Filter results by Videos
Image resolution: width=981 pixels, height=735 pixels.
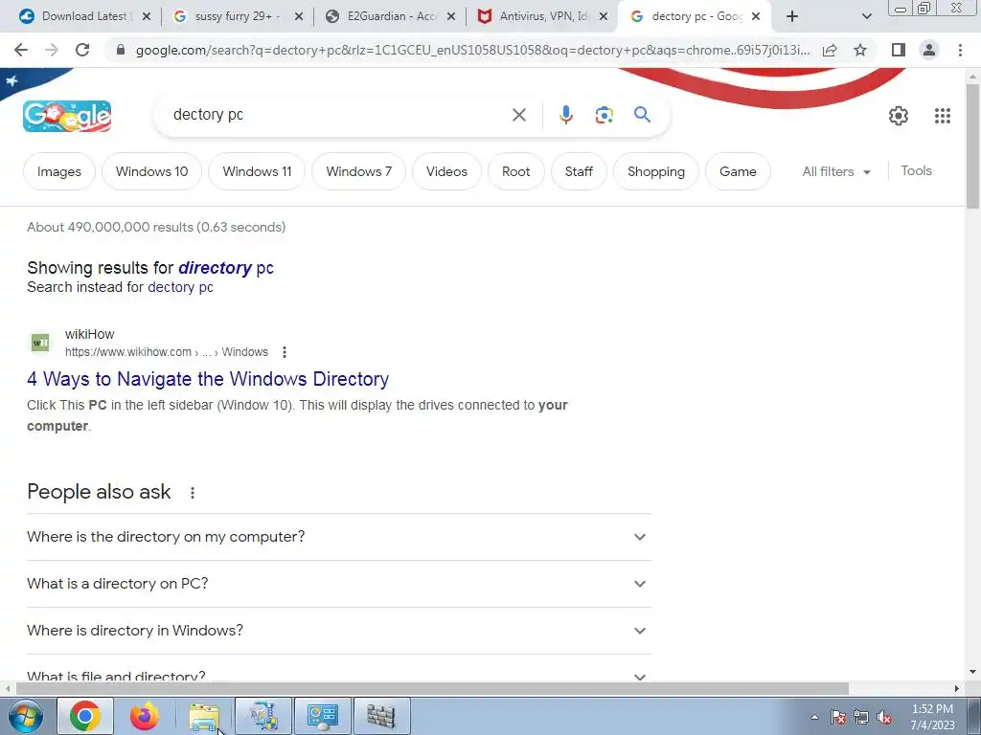pyautogui.click(x=446, y=171)
